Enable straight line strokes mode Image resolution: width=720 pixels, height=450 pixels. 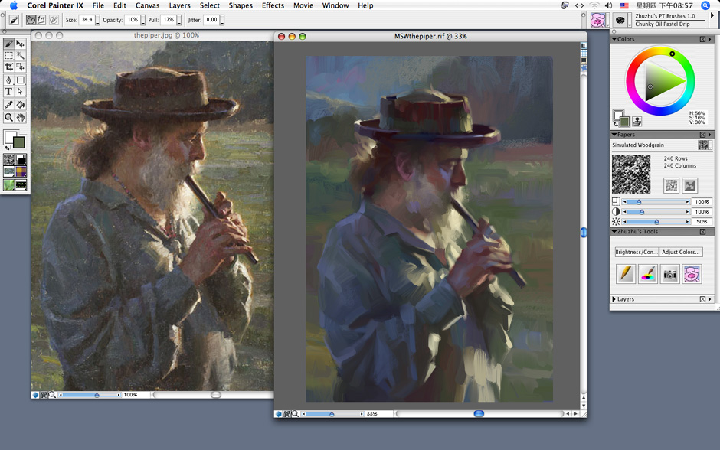[41, 20]
